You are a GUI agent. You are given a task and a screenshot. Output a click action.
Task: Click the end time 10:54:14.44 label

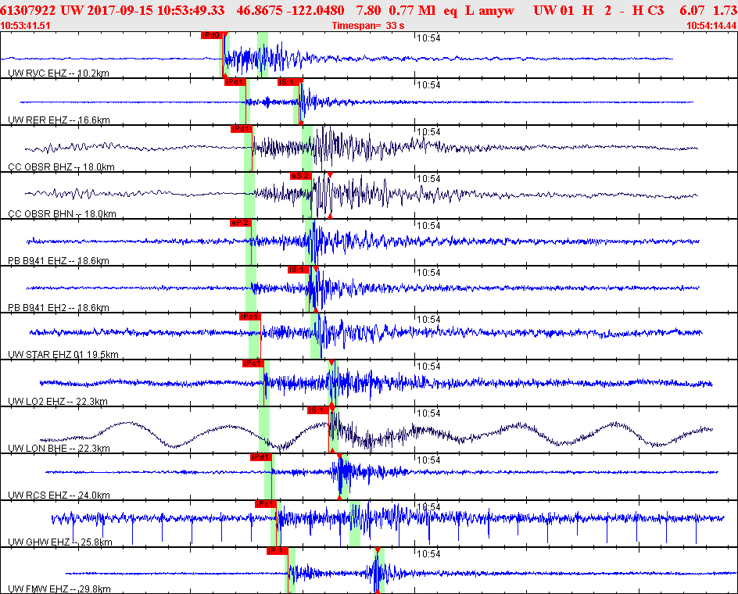711,26
